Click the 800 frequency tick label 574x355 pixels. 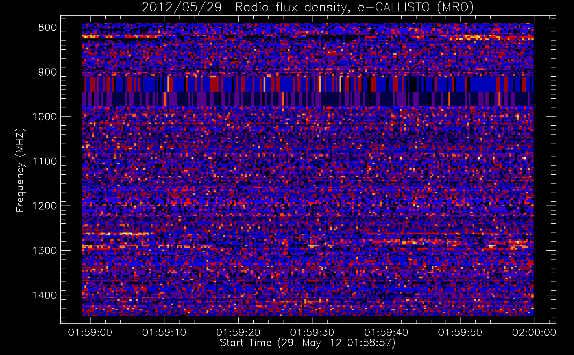pos(48,28)
